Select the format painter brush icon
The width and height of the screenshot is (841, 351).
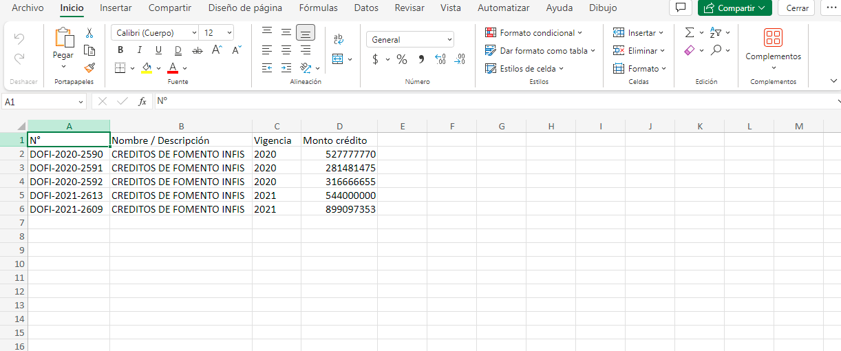(89, 67)
